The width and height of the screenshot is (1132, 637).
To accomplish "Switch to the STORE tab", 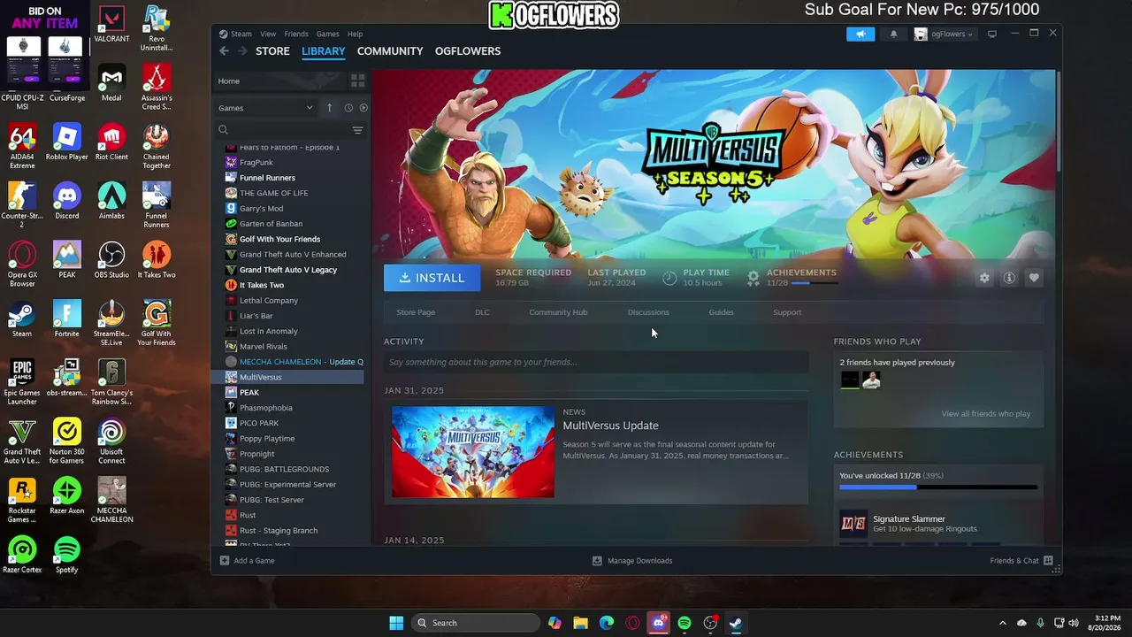I will [272, 51].
